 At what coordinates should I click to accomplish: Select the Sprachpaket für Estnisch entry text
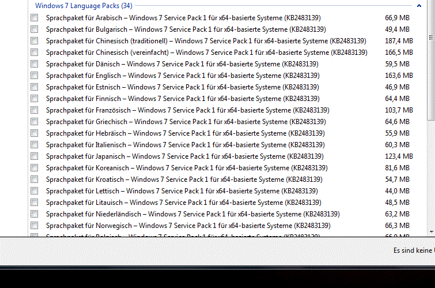(181, 87)
